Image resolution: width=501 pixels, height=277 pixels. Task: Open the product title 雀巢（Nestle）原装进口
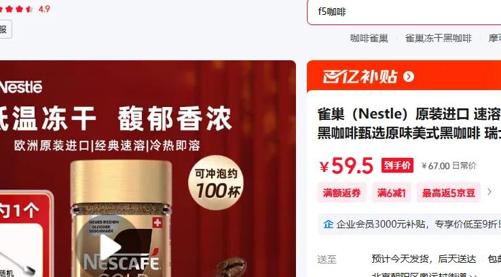tap(409, 123)
